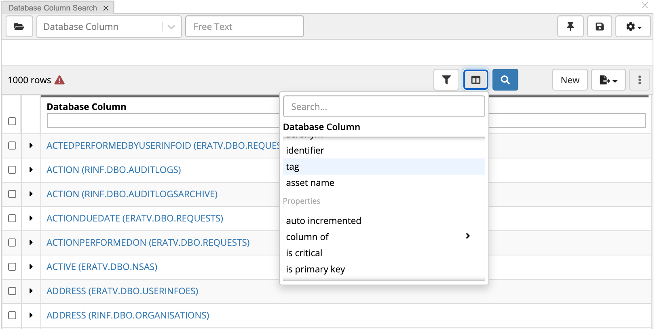Expand the 'column of' submenu chevron
Image resolution: width=655 pixels, height=329 pixels.
pyautogui.click(x=468, y=236)
